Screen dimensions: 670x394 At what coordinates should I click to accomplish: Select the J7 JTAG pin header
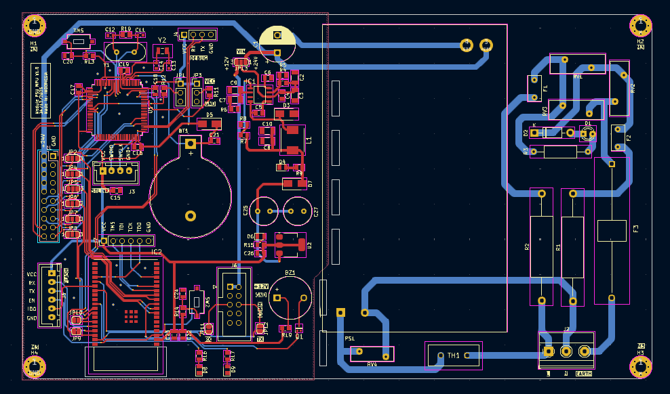click(126, 241)
